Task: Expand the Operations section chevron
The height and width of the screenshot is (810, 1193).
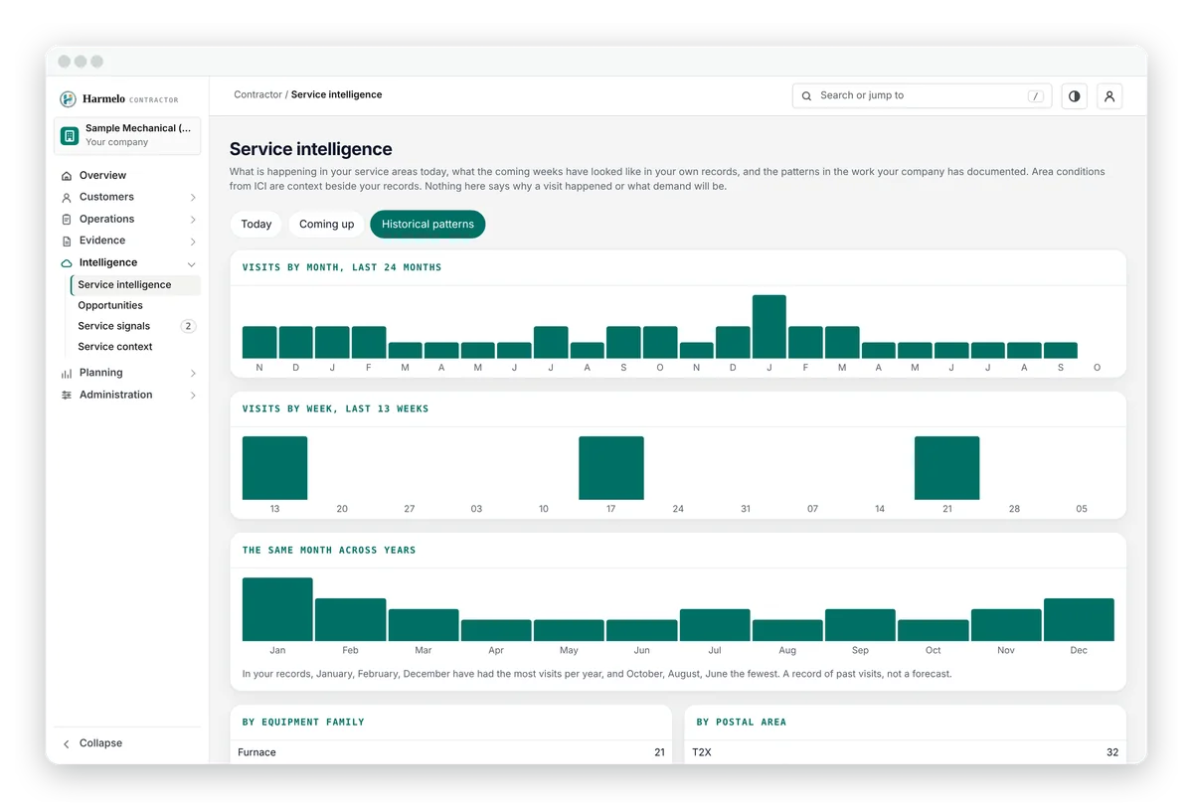Action: click(193, 220)
